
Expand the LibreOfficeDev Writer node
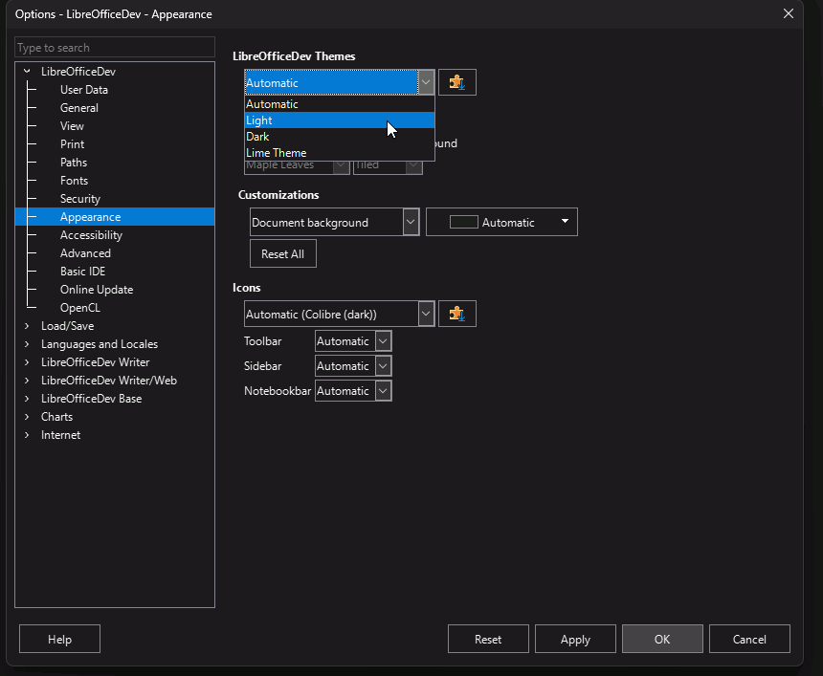tap(28, 362)
